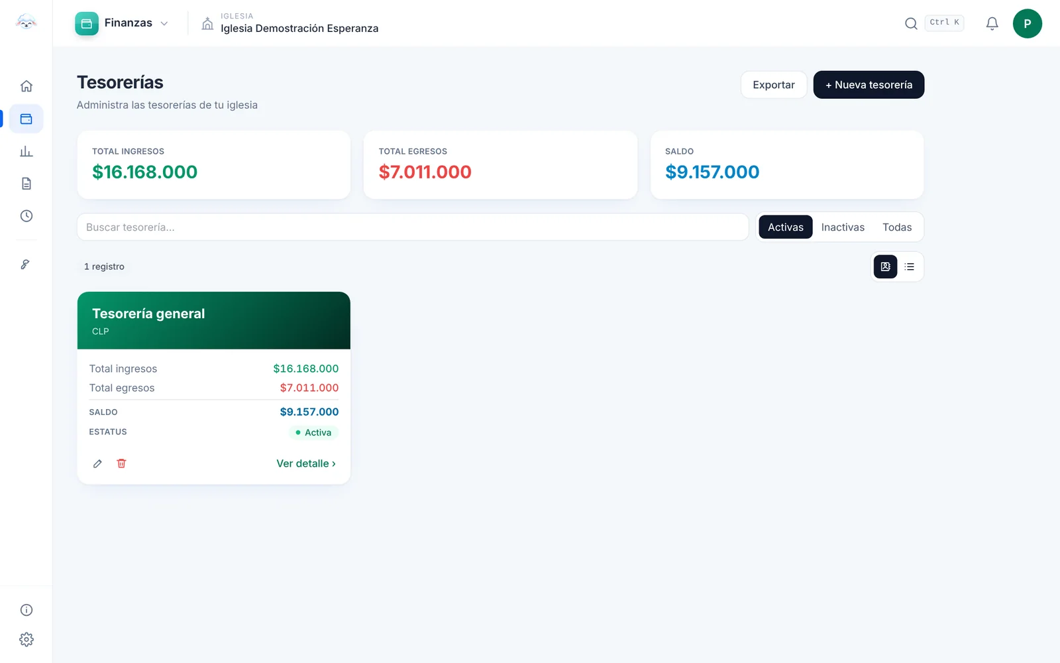Select the Activas filter tab

coord(786,227)
